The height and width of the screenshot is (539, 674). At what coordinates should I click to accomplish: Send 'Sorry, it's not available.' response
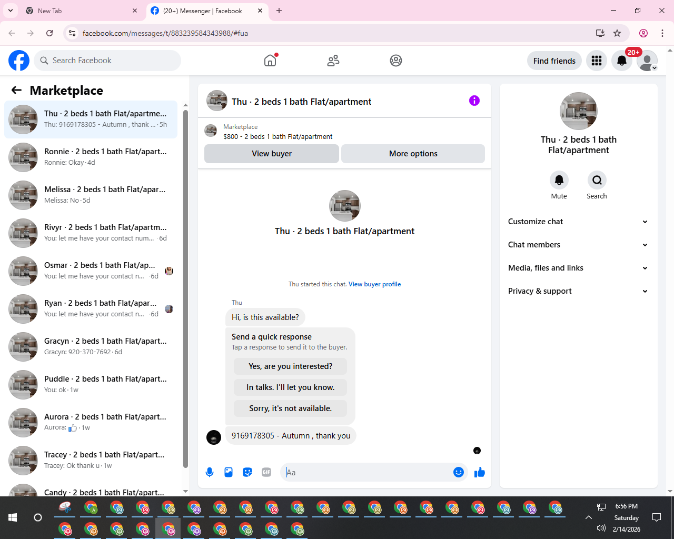[x=291, y=408]
